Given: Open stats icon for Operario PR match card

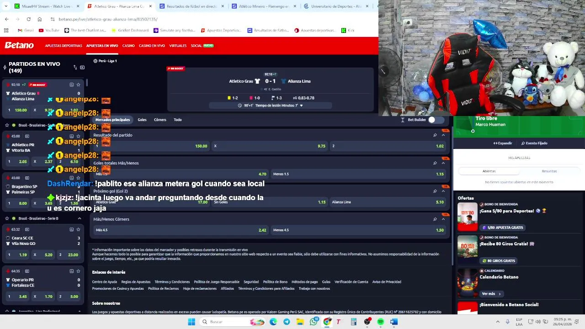Looking at the screenshot, I should (x=71, y=271).
